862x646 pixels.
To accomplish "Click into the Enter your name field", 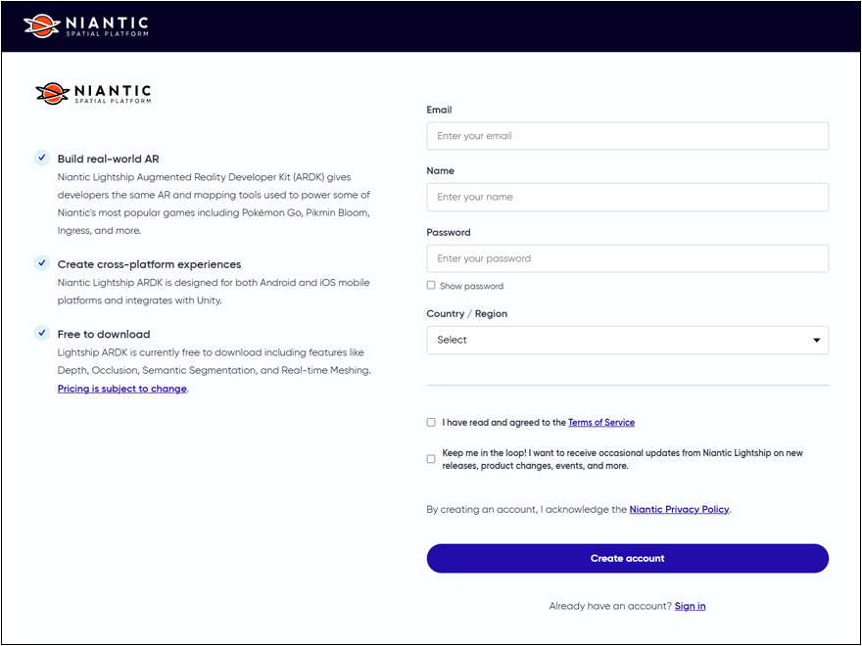I will click(x=627, y=197).
